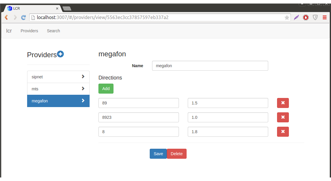This screenshot has height=181, width=331.
Task: Open the sipnet provider chevron
Action: pyautogui.click(x=83, y=77)
